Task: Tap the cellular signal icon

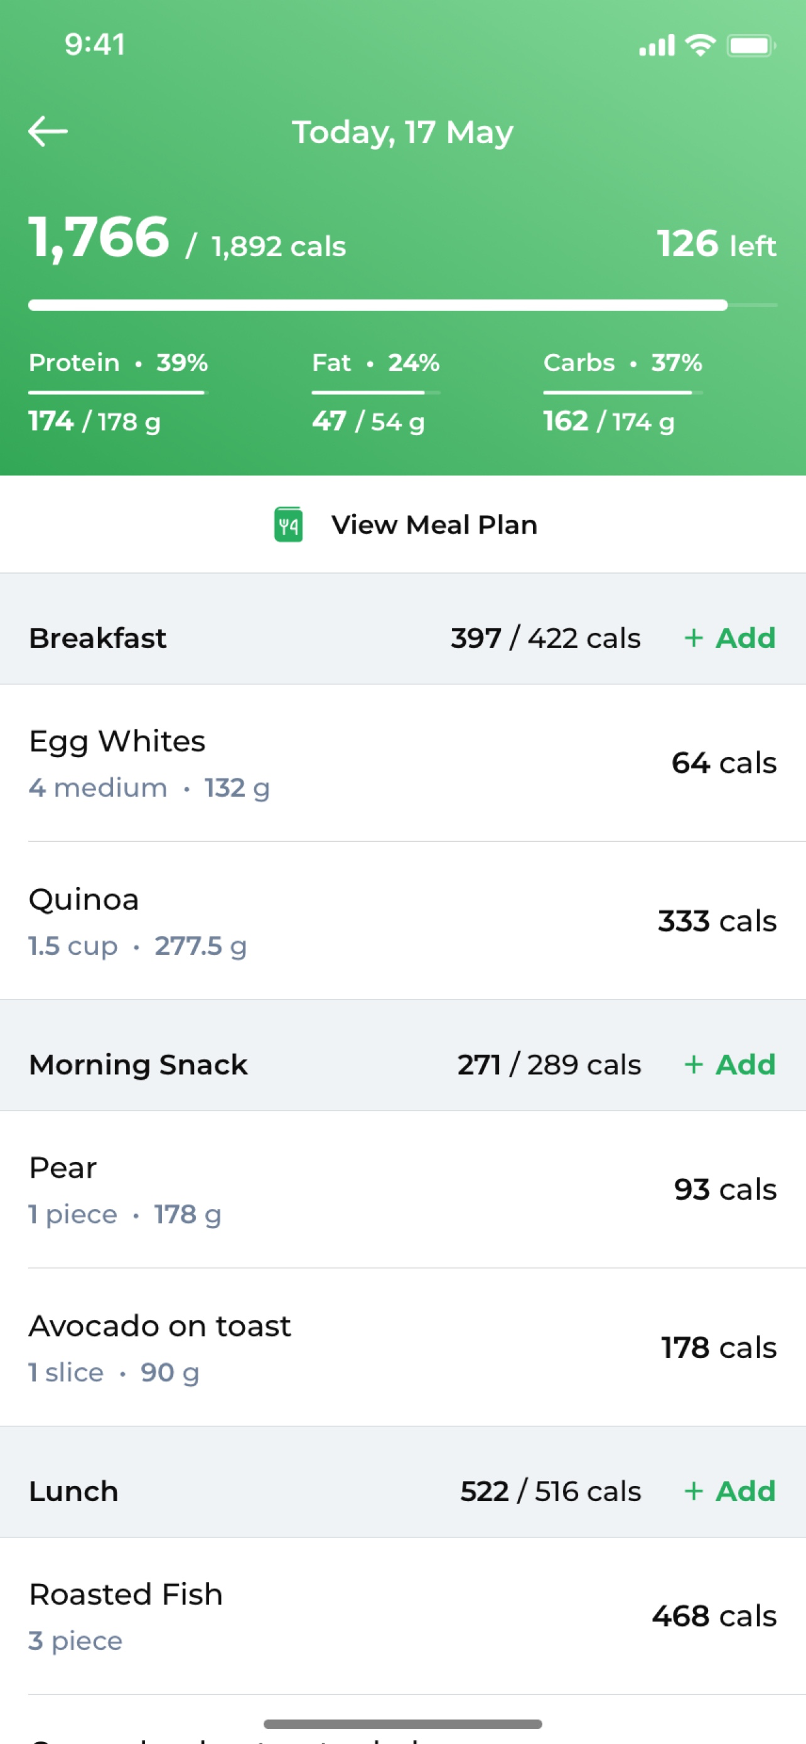Action: [x=657, y=45]
